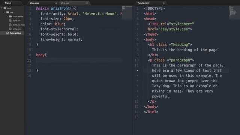Click the 'body{' selector in style.scss

coord(41,55)
